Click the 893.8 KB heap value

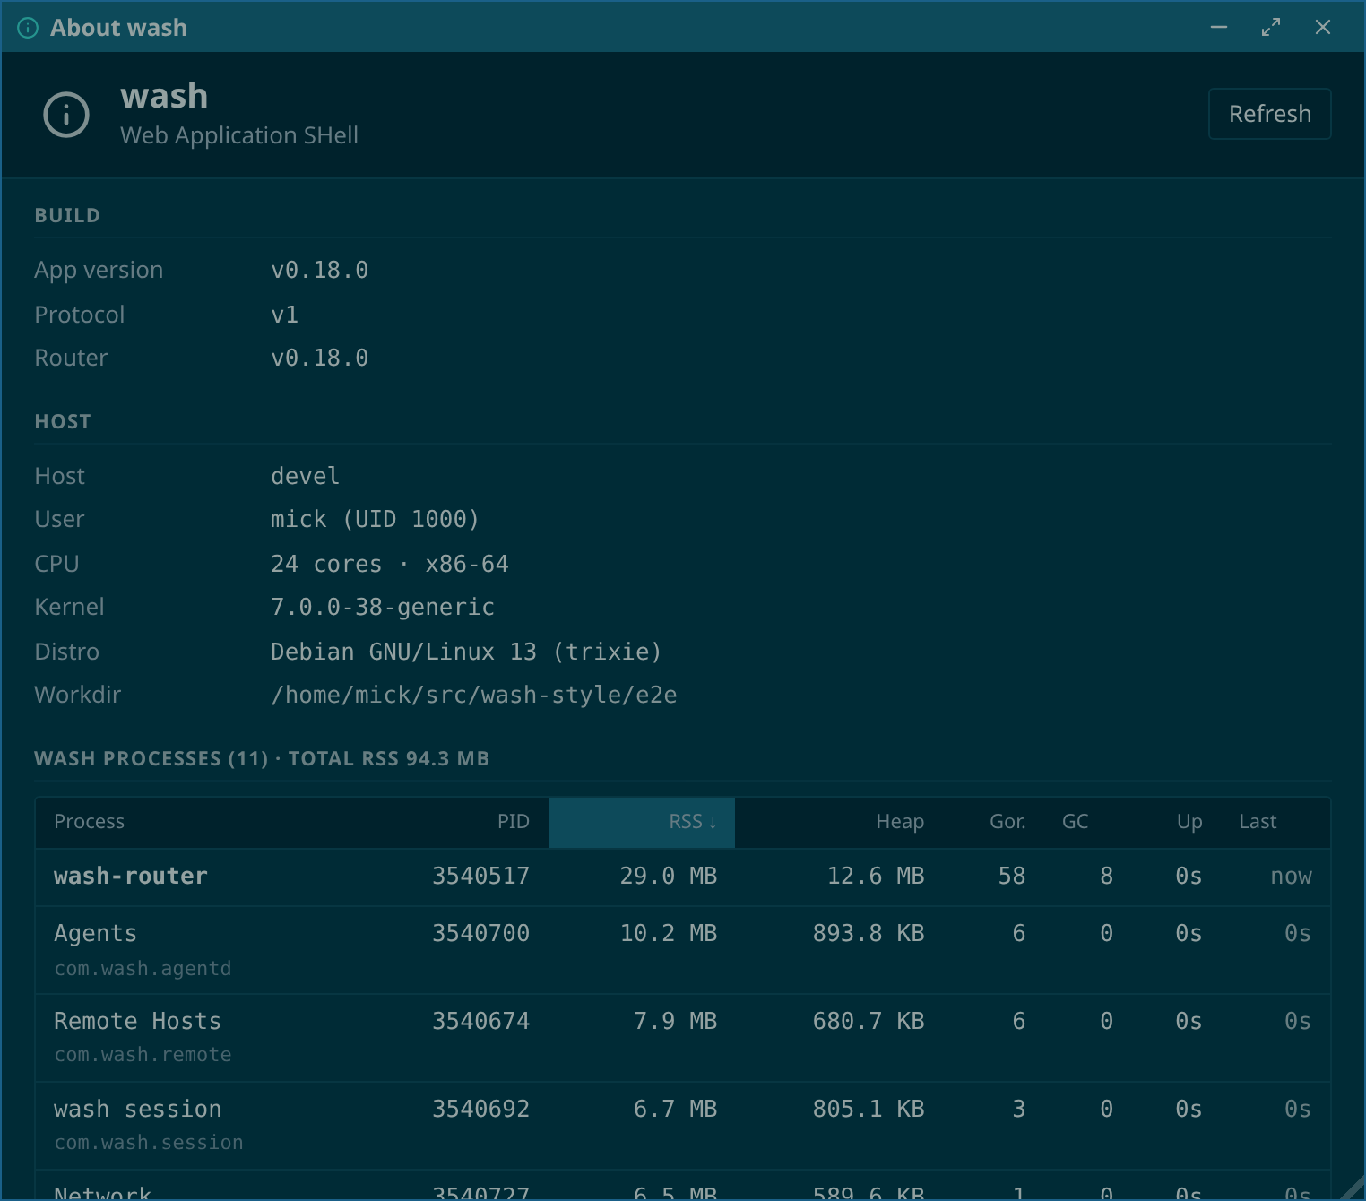pos(868,933)
